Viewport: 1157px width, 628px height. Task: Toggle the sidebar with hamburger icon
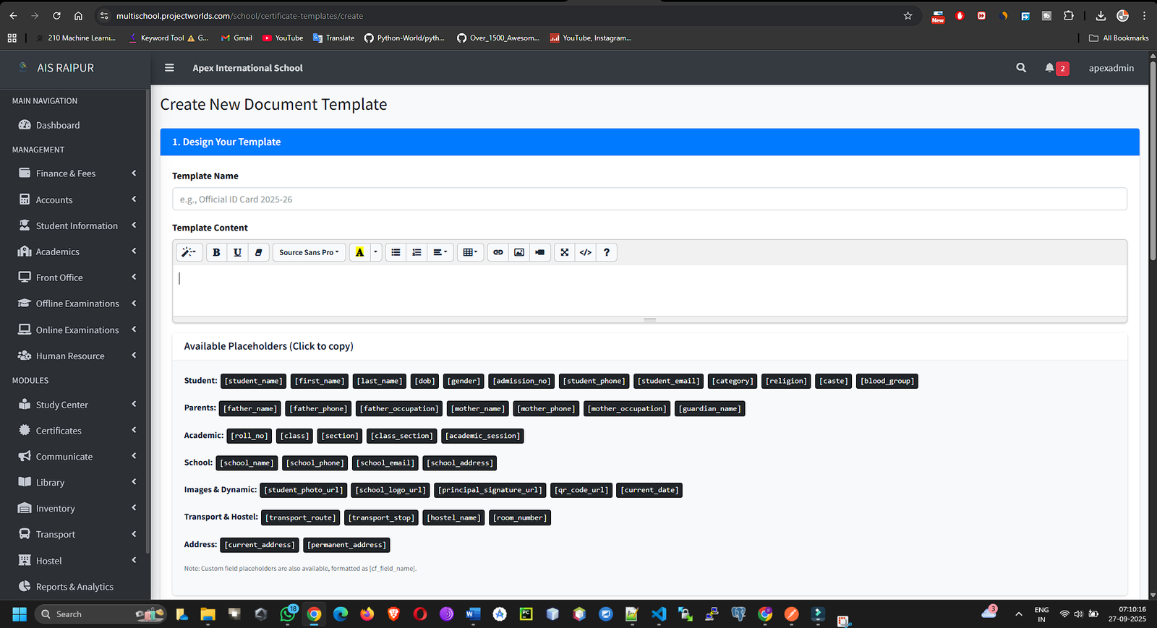[x=169, y=68]
